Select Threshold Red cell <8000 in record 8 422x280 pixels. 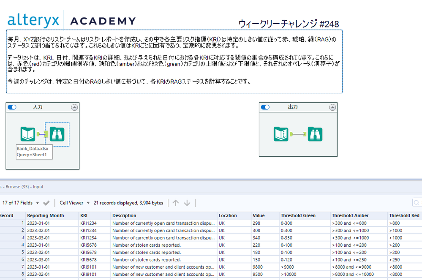click(405, 275)
